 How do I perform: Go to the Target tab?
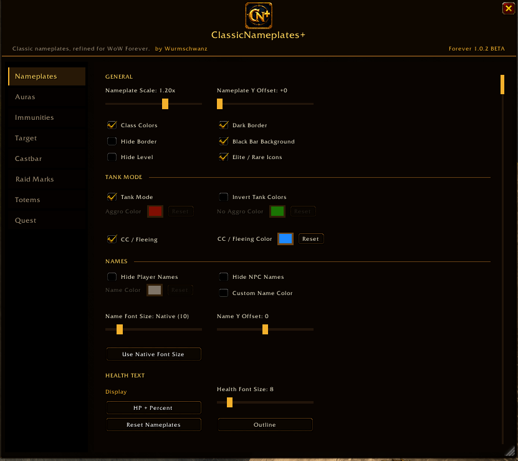[47, 138]
